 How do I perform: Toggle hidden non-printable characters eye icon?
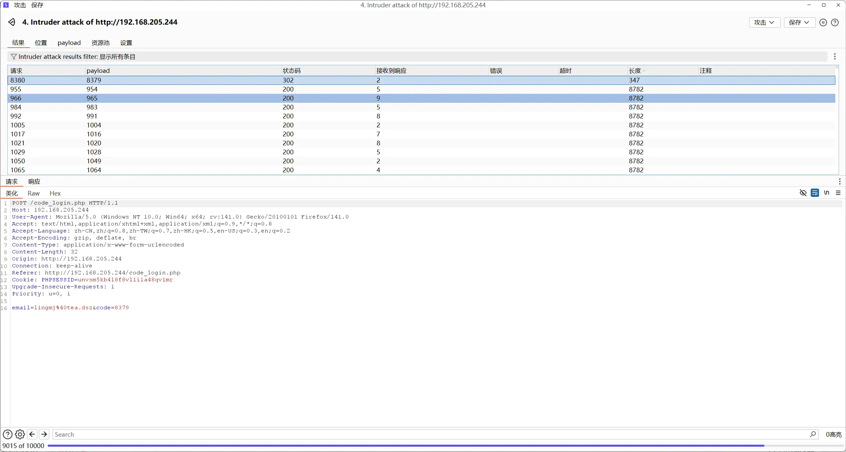[x=803, y=193]
